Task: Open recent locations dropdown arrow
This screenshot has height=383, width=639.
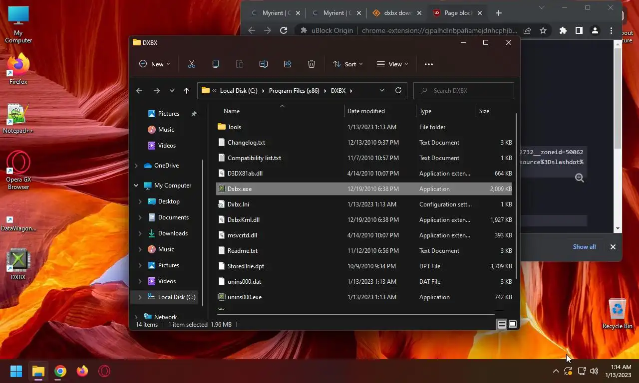Action: (172, 90)
